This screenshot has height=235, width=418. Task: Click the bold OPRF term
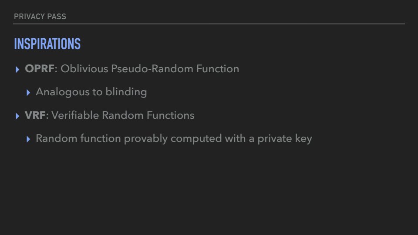(x=40, y=69)
